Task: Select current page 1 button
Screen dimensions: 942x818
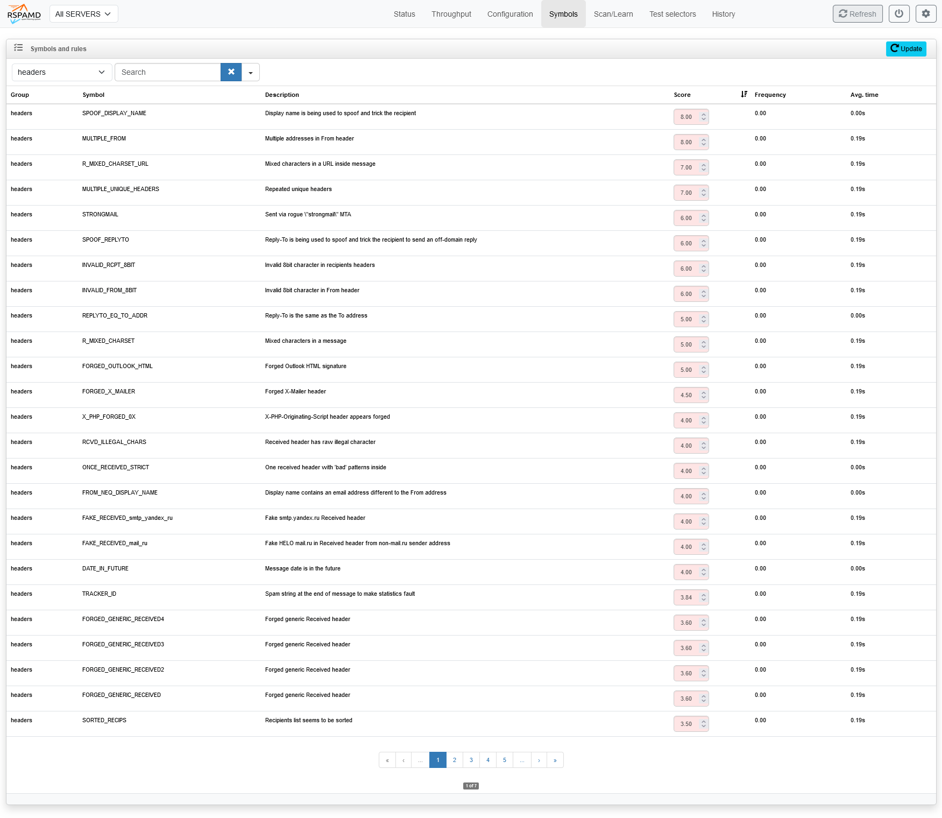Action: 438,760
